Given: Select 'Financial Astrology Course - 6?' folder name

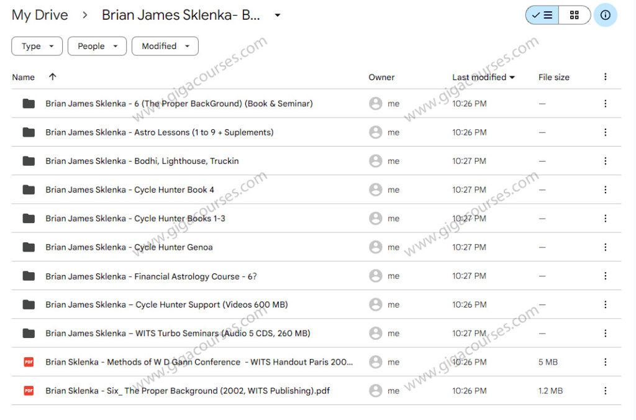Looking at the screenshot, I should click(151, 276).
